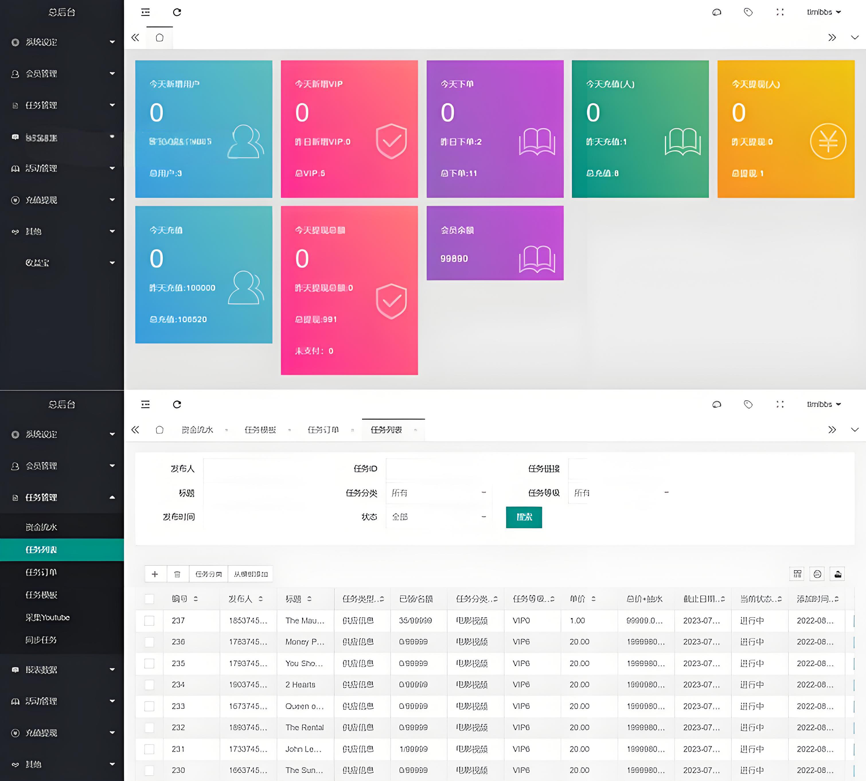Switch to the 任务订单 tab
The width and height of the screenshot is (866, 781).
pyautogui.click(x=323, y=430)
